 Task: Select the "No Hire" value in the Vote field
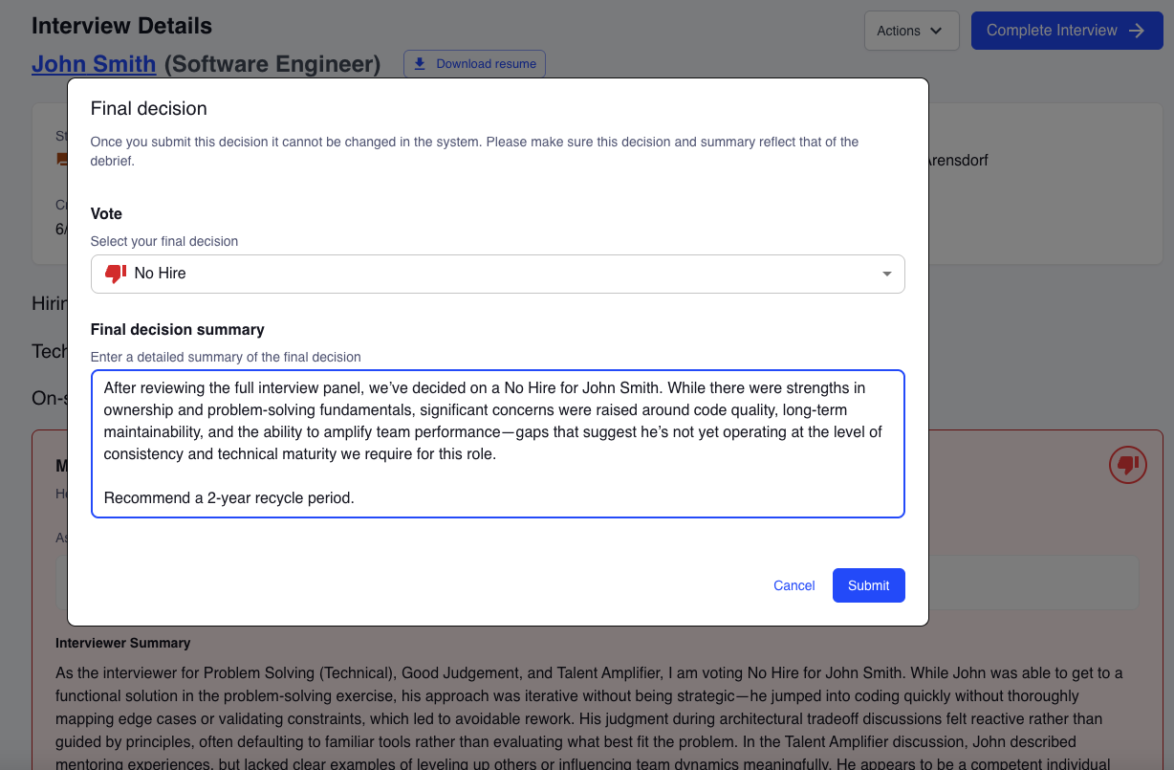(x=162, y=274)
